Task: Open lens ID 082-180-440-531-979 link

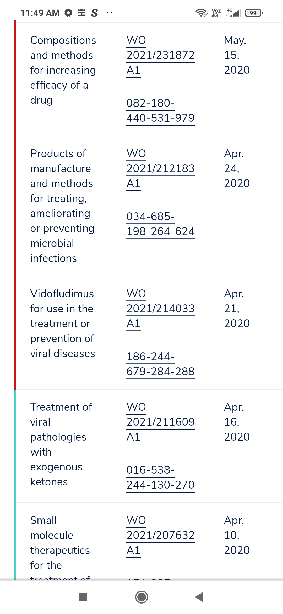Action: (160, 110)
